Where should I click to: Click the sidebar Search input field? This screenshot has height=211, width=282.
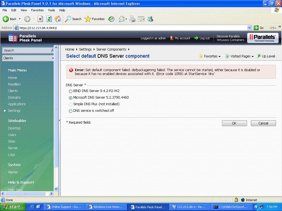[27, 50]
